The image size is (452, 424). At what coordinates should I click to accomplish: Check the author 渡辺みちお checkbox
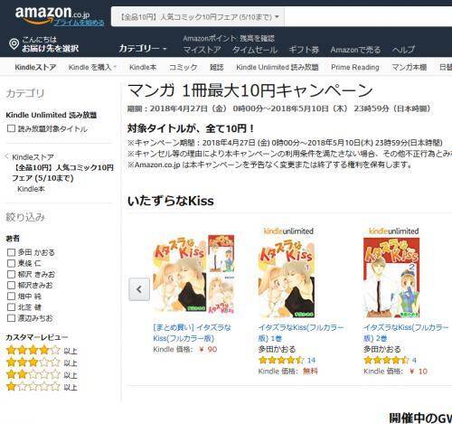tap(11, 318)
